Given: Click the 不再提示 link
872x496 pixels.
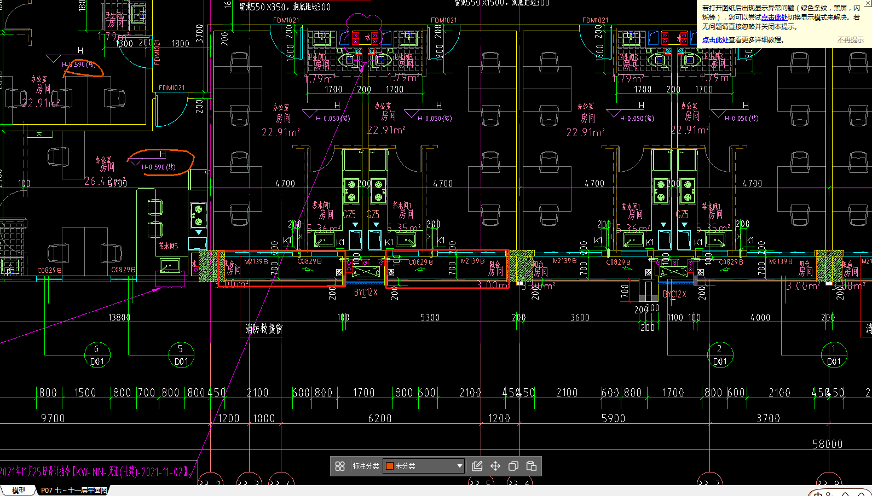Looking at the screenshot, I should tap(850, 40).
